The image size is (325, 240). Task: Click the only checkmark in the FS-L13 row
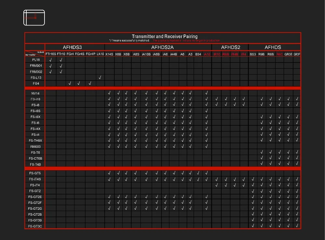pos(100,78)
